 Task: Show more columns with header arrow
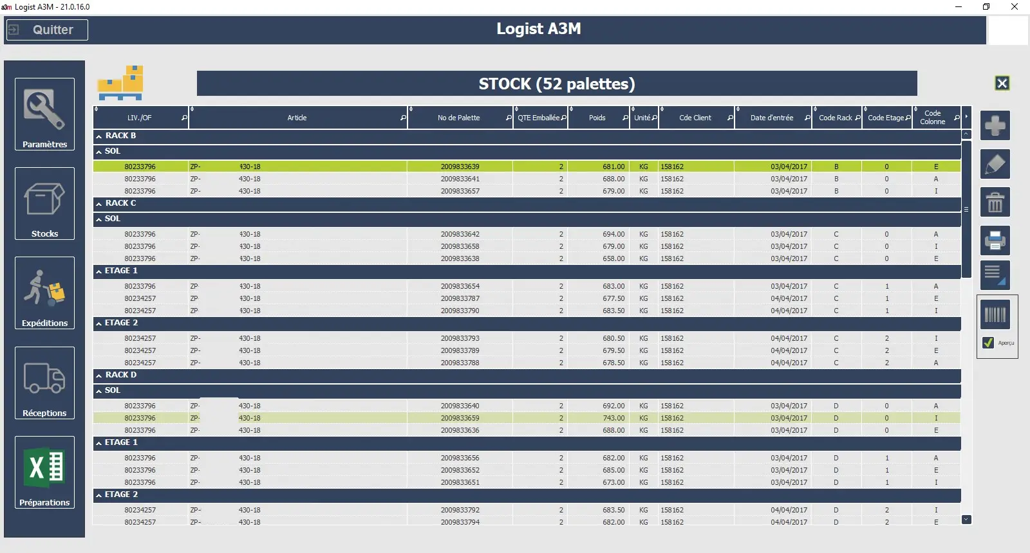[x=966, y=117]
